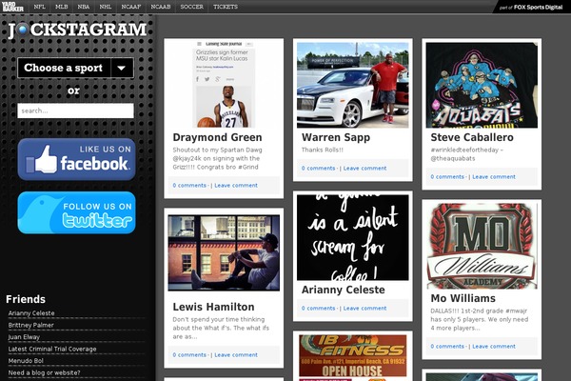Click Lewis Hamilton's 'Don't spend your time' caption
Image resolution: width=571 pixels, height=381 pixels.
[x=221, y=328]
